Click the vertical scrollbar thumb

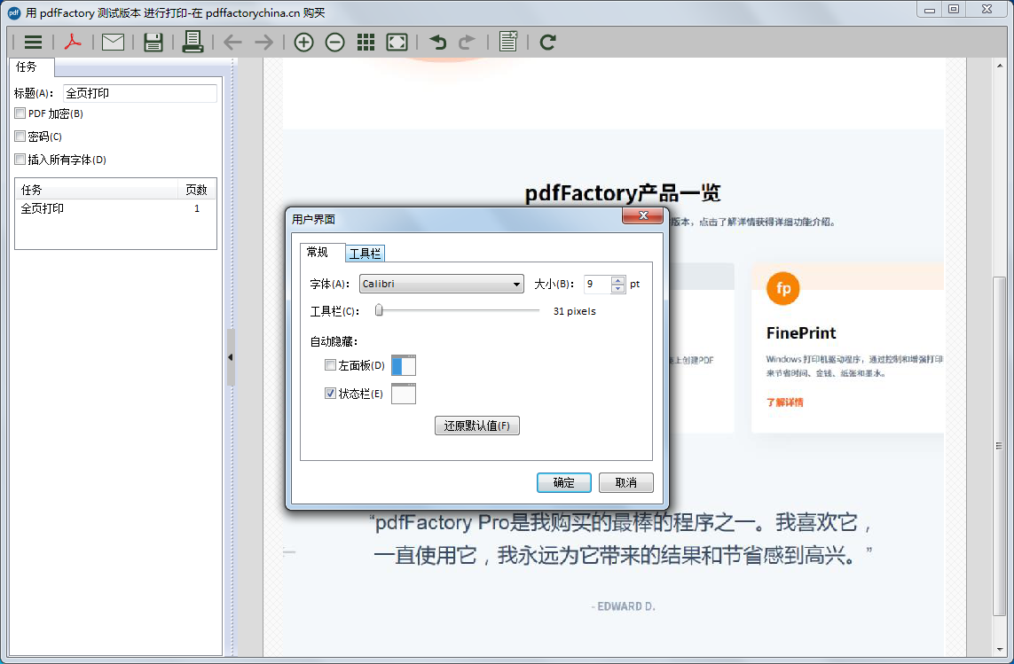[x=999, y=446]
